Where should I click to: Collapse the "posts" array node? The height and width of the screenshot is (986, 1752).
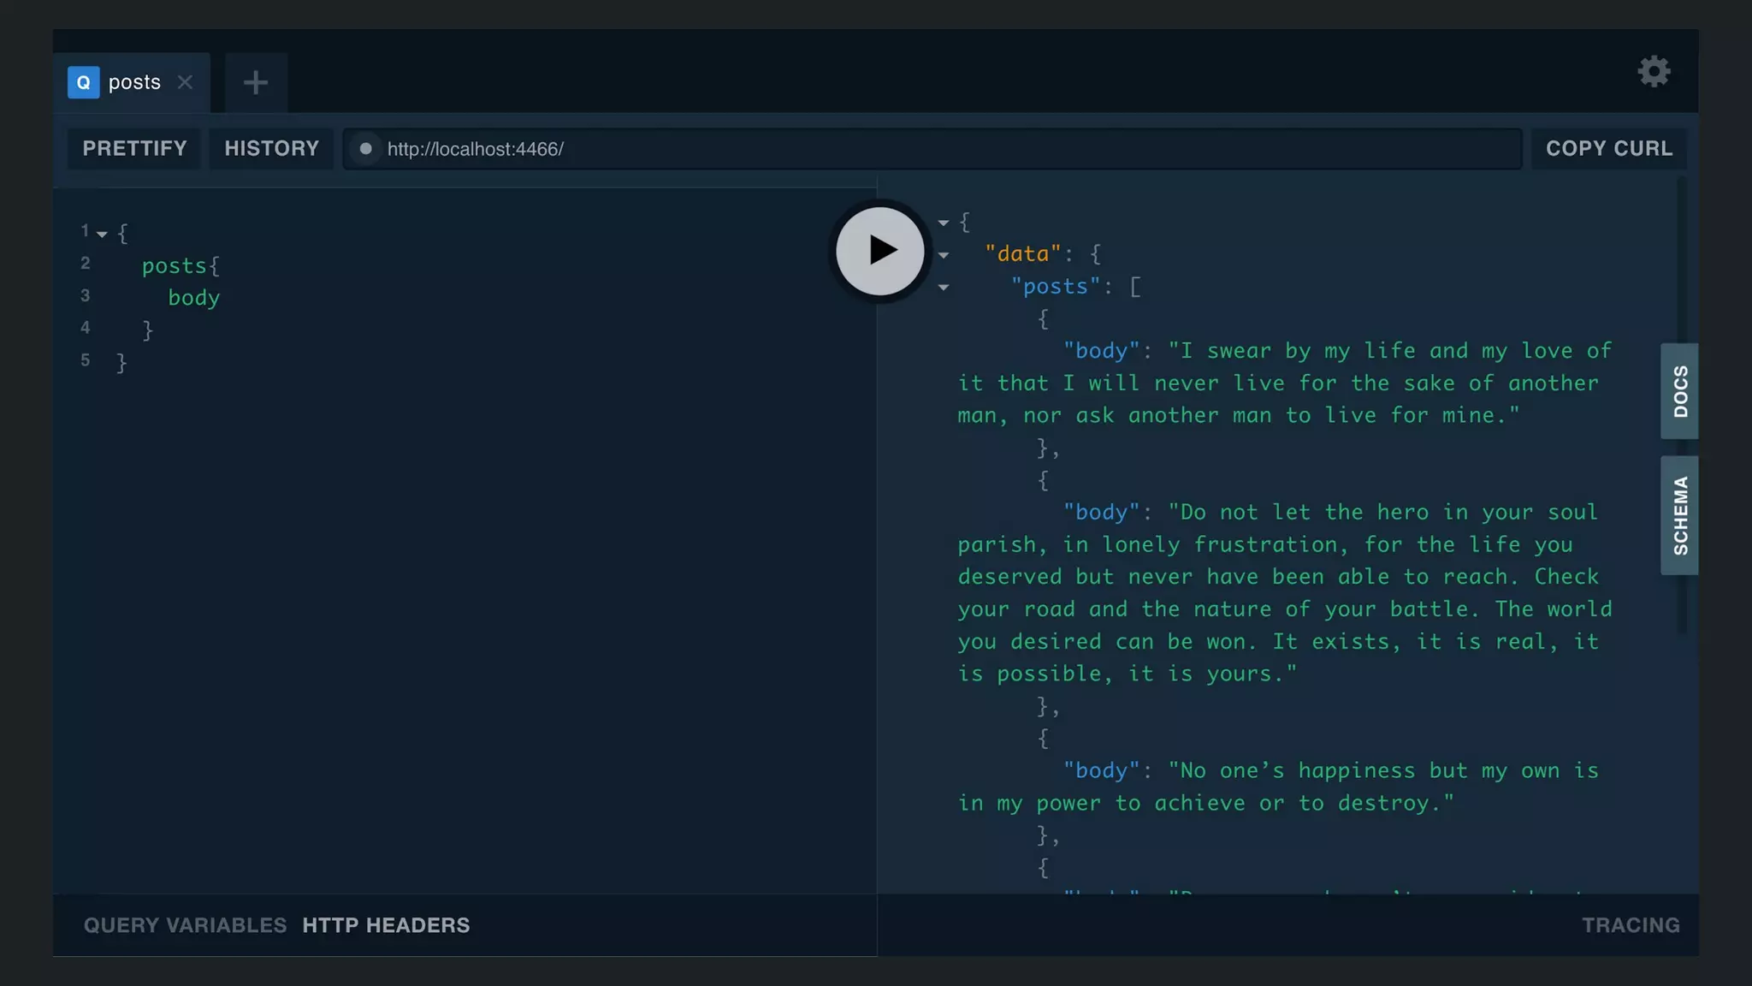pyautogui.click(x=943, y=288)
